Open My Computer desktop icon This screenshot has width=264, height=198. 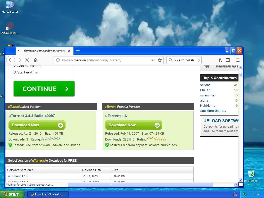[10, 7]
